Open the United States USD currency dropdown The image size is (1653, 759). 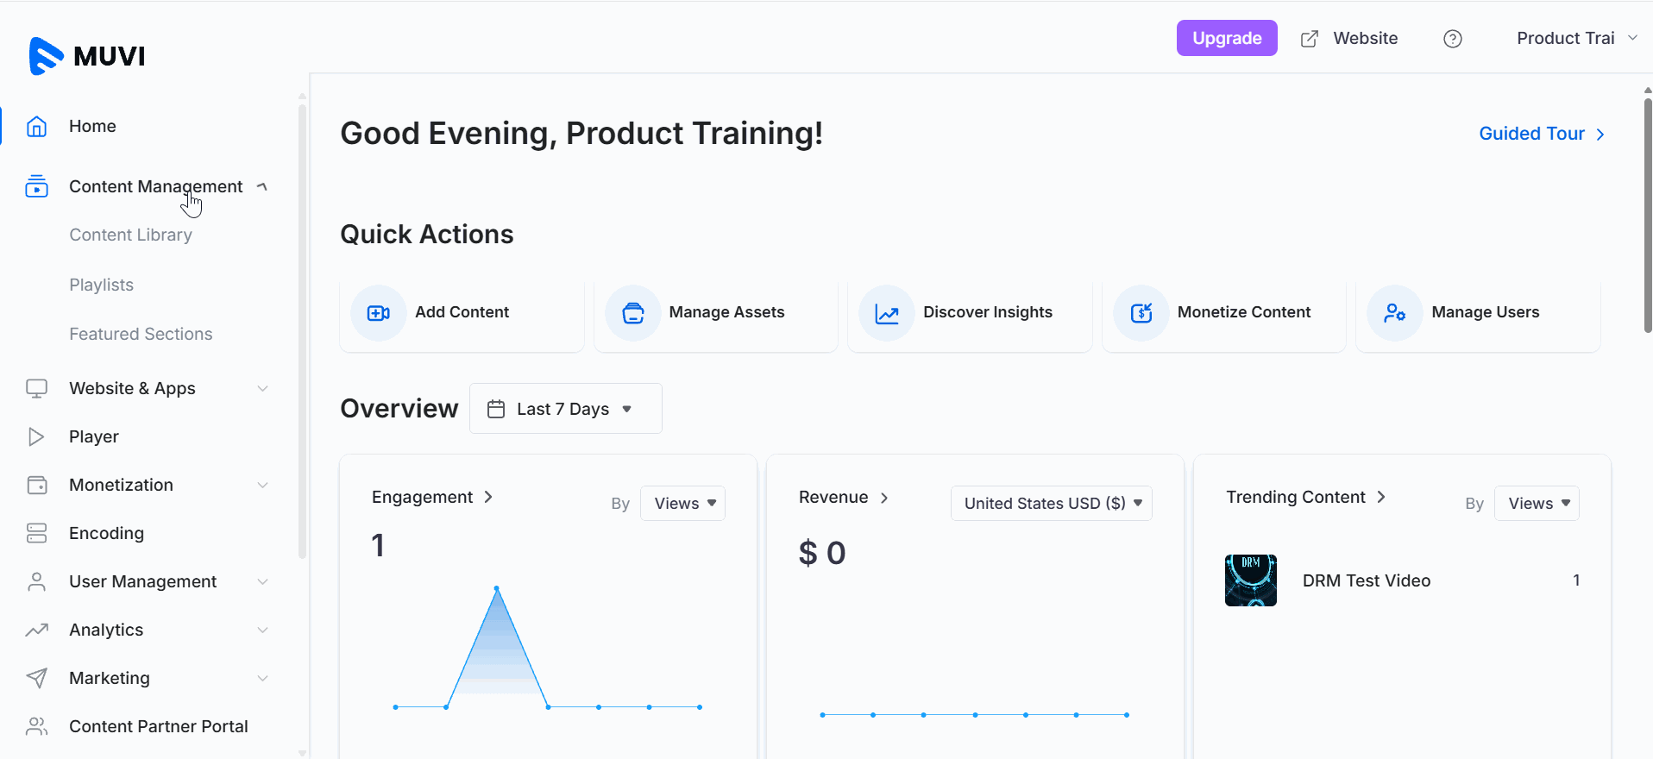click(x=1051, y=504)
